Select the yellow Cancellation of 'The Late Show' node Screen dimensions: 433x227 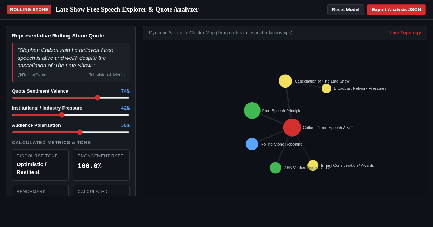pos(285,81)
